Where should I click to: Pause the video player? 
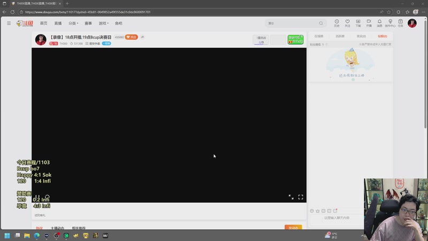[x=37, y=197]
